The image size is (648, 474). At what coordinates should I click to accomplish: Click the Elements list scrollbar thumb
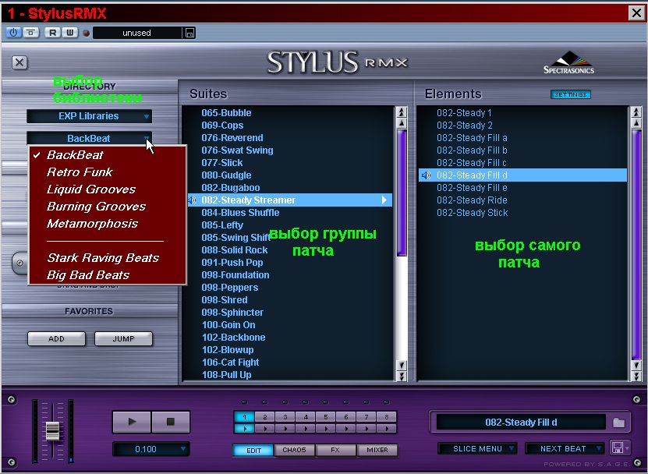pos(636,244)
